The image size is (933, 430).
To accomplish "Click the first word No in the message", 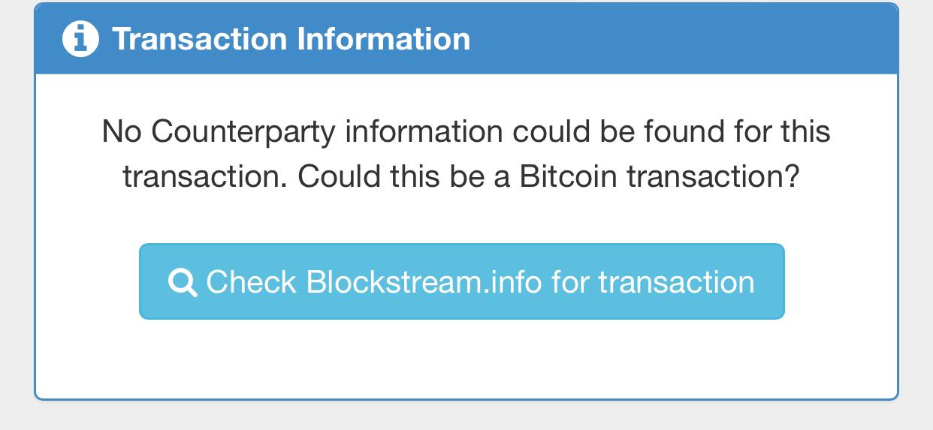I will click(122, 132).
